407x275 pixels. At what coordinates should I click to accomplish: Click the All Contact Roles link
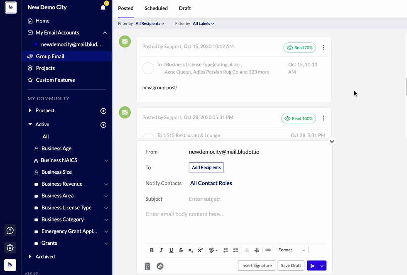coord(211,183)
